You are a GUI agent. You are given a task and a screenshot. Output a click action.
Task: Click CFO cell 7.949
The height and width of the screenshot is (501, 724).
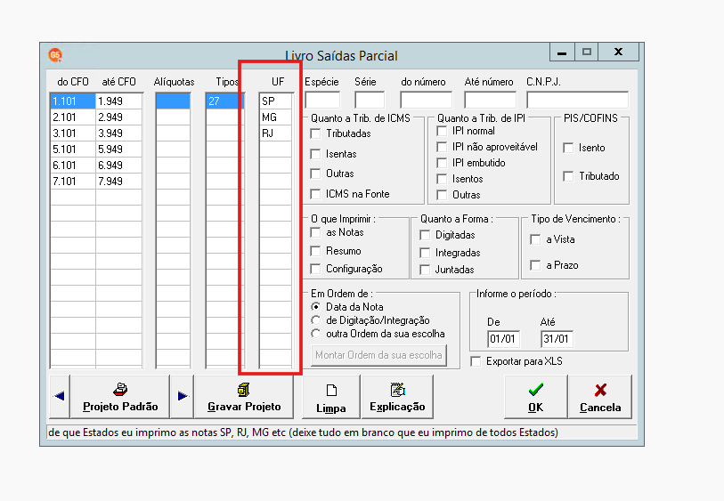coord(118,182)
